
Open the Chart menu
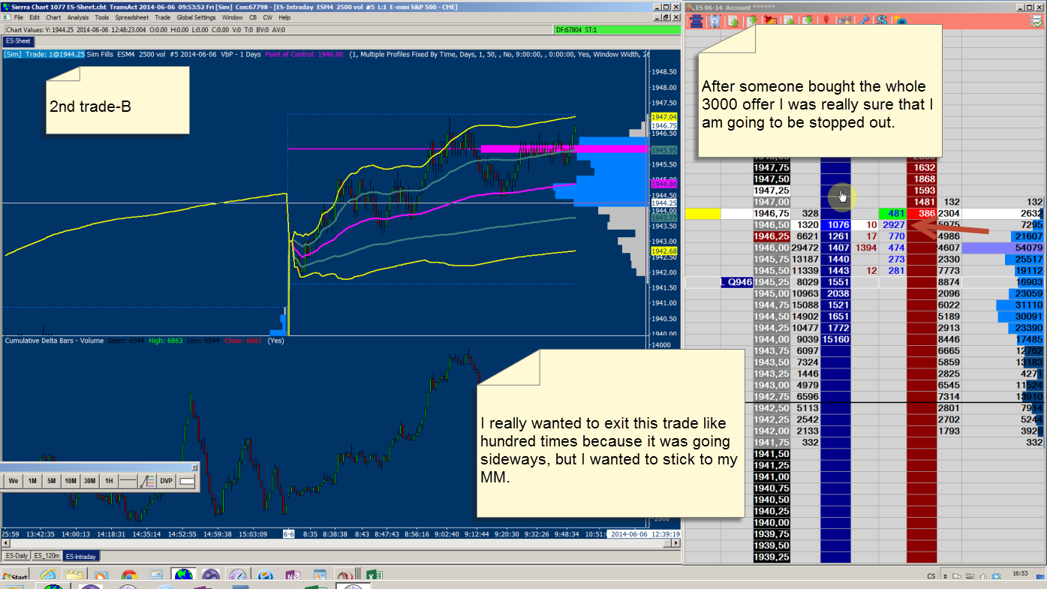tap(53, 17)
